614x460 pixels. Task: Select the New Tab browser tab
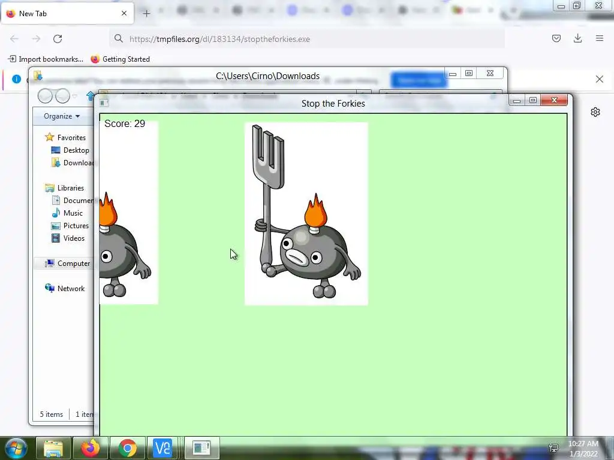(x=67, y=13)
